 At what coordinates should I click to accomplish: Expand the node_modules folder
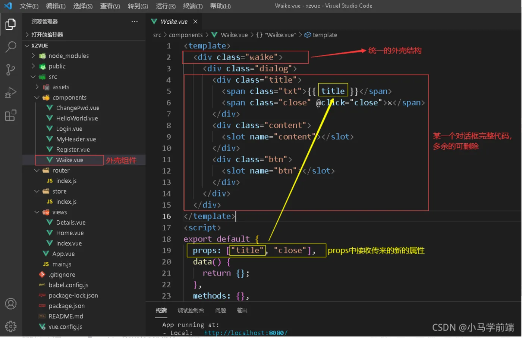point(33,55)
